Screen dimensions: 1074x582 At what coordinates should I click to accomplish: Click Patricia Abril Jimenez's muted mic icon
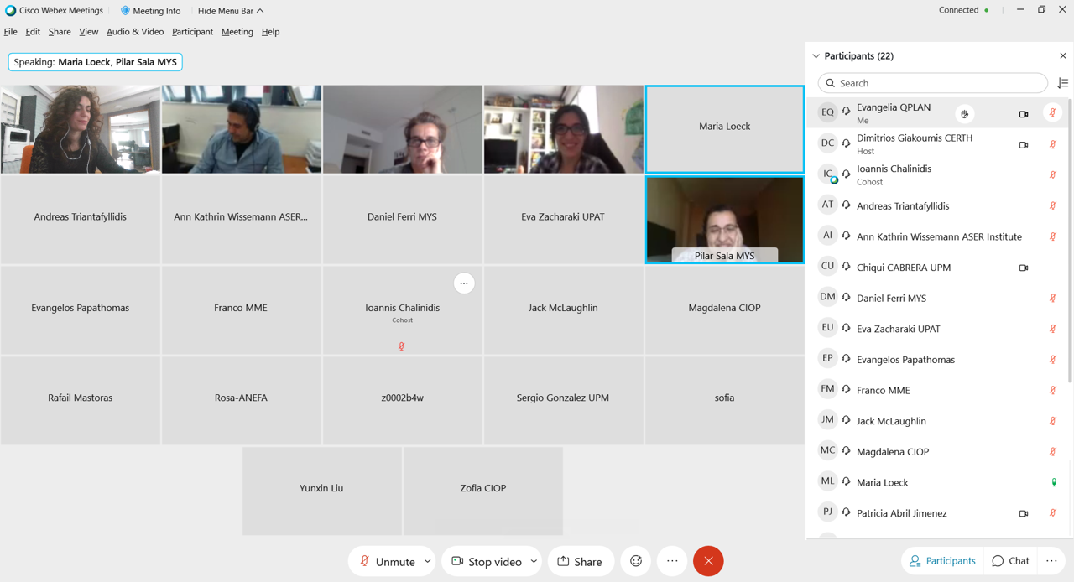[x=1053, y=513]
